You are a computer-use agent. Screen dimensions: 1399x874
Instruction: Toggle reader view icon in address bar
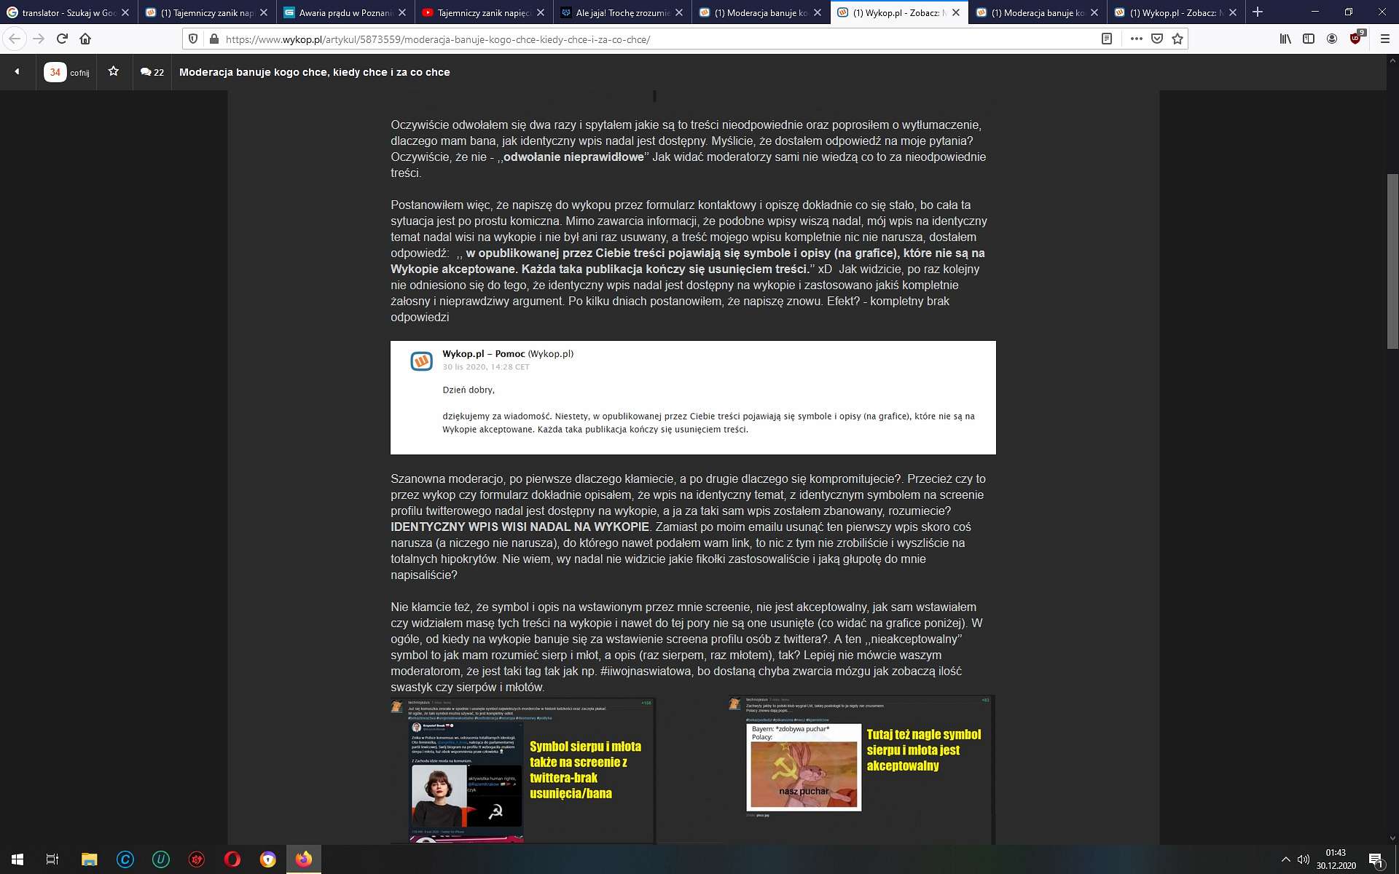pos(1106,39)
